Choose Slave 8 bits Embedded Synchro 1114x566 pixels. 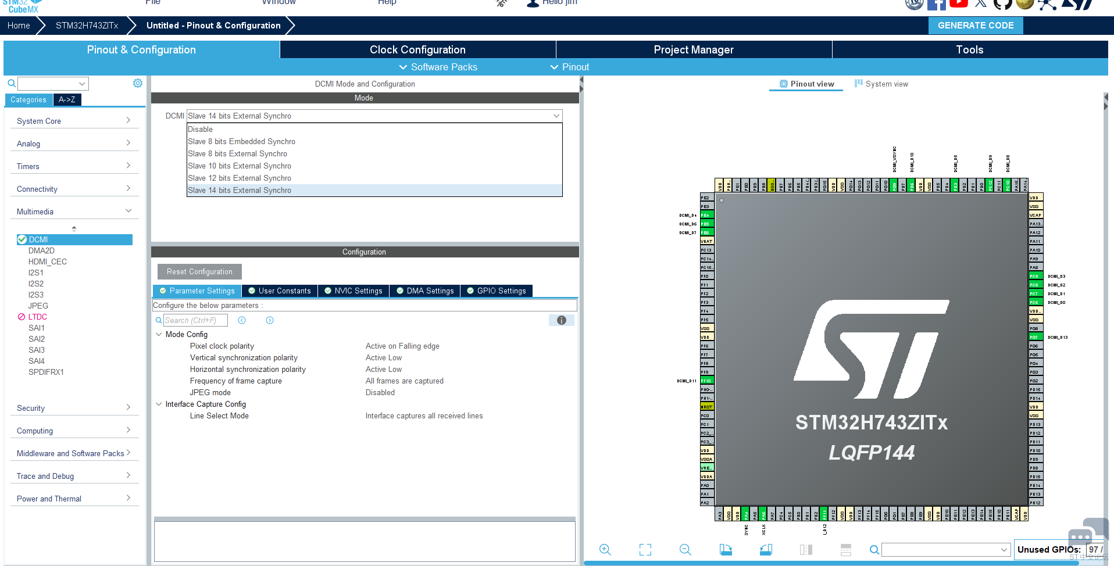[374, 141]
